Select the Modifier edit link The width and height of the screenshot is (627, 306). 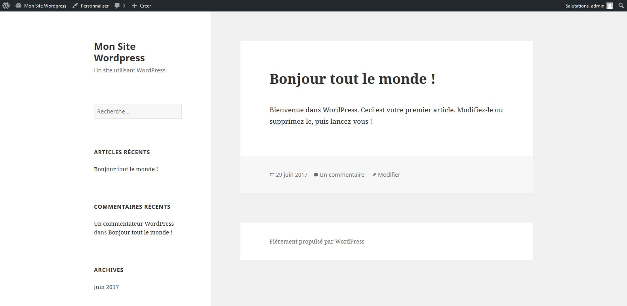(389, 175)
